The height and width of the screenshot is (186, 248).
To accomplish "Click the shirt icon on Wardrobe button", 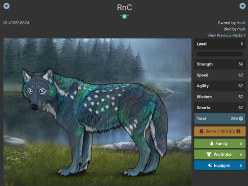I will pos(209,154).
